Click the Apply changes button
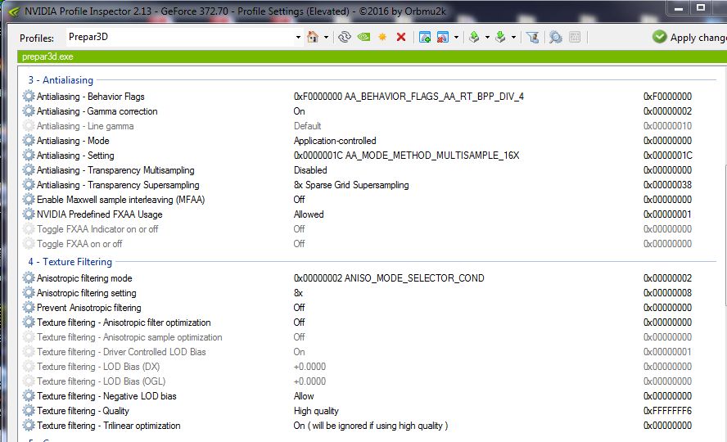The image size is (727, 442). tap(689, 37)
